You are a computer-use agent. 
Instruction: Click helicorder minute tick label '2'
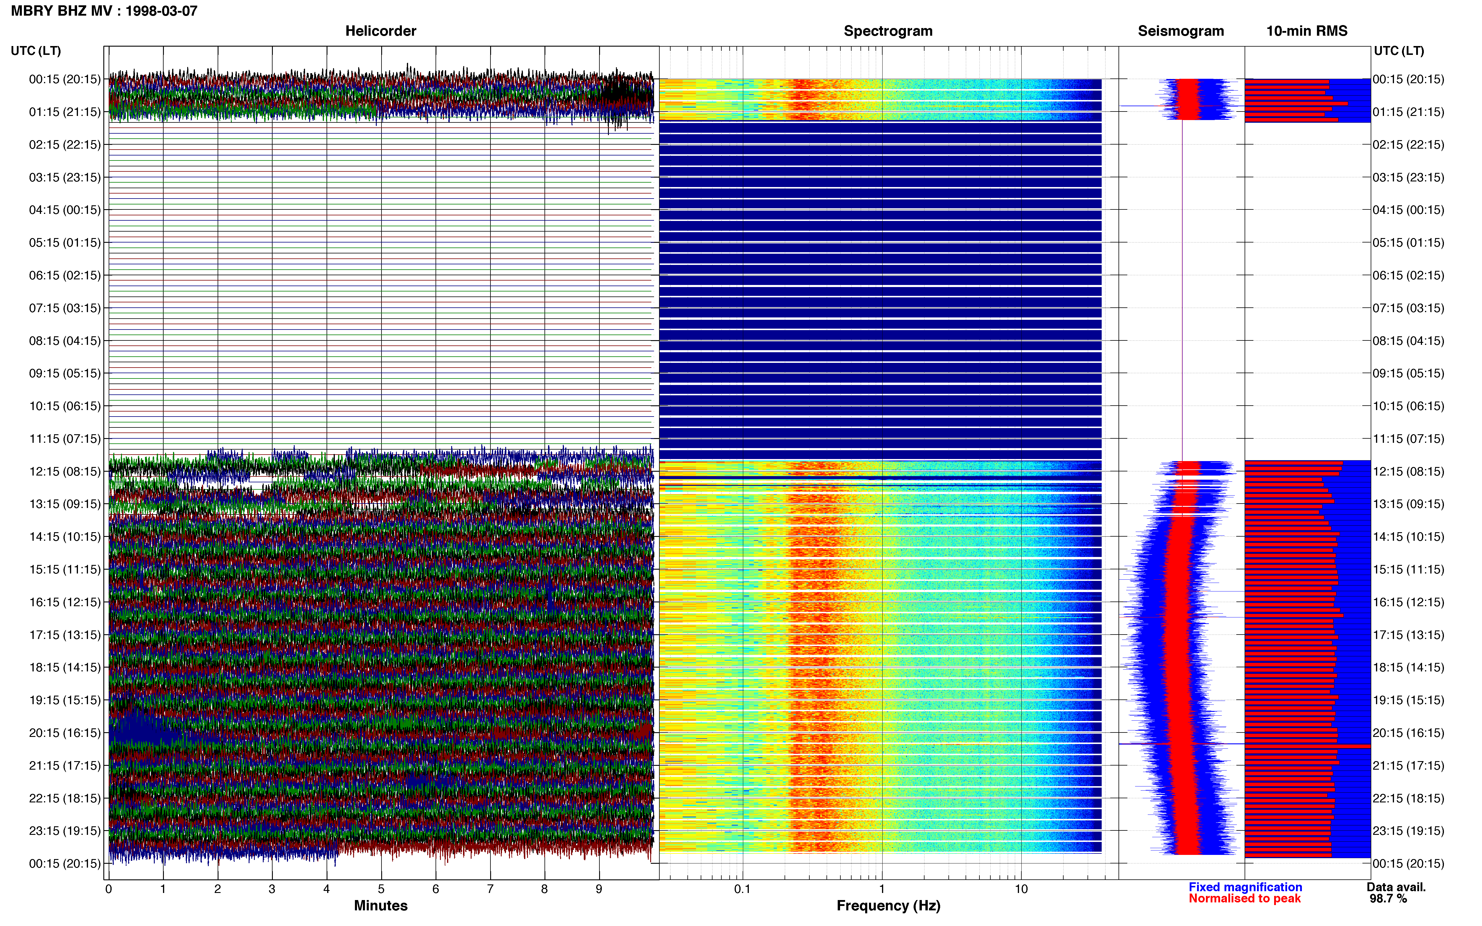pos(218,889)
